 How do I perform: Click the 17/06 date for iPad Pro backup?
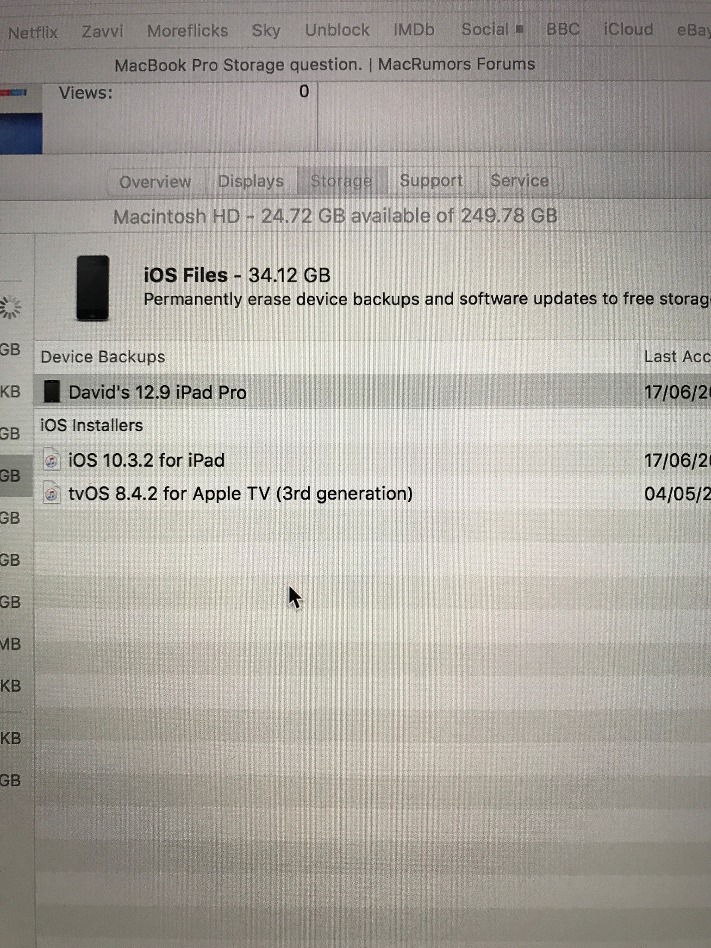(677, 393)
